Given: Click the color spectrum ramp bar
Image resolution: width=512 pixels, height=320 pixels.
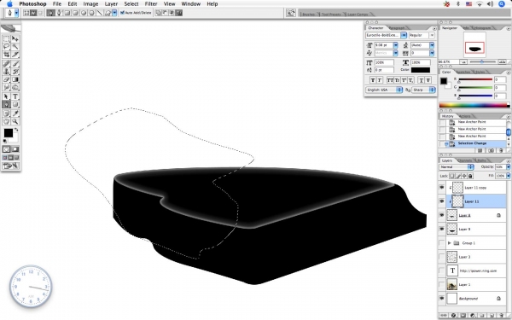Looking at the screenshot, I should coord(474,105).
